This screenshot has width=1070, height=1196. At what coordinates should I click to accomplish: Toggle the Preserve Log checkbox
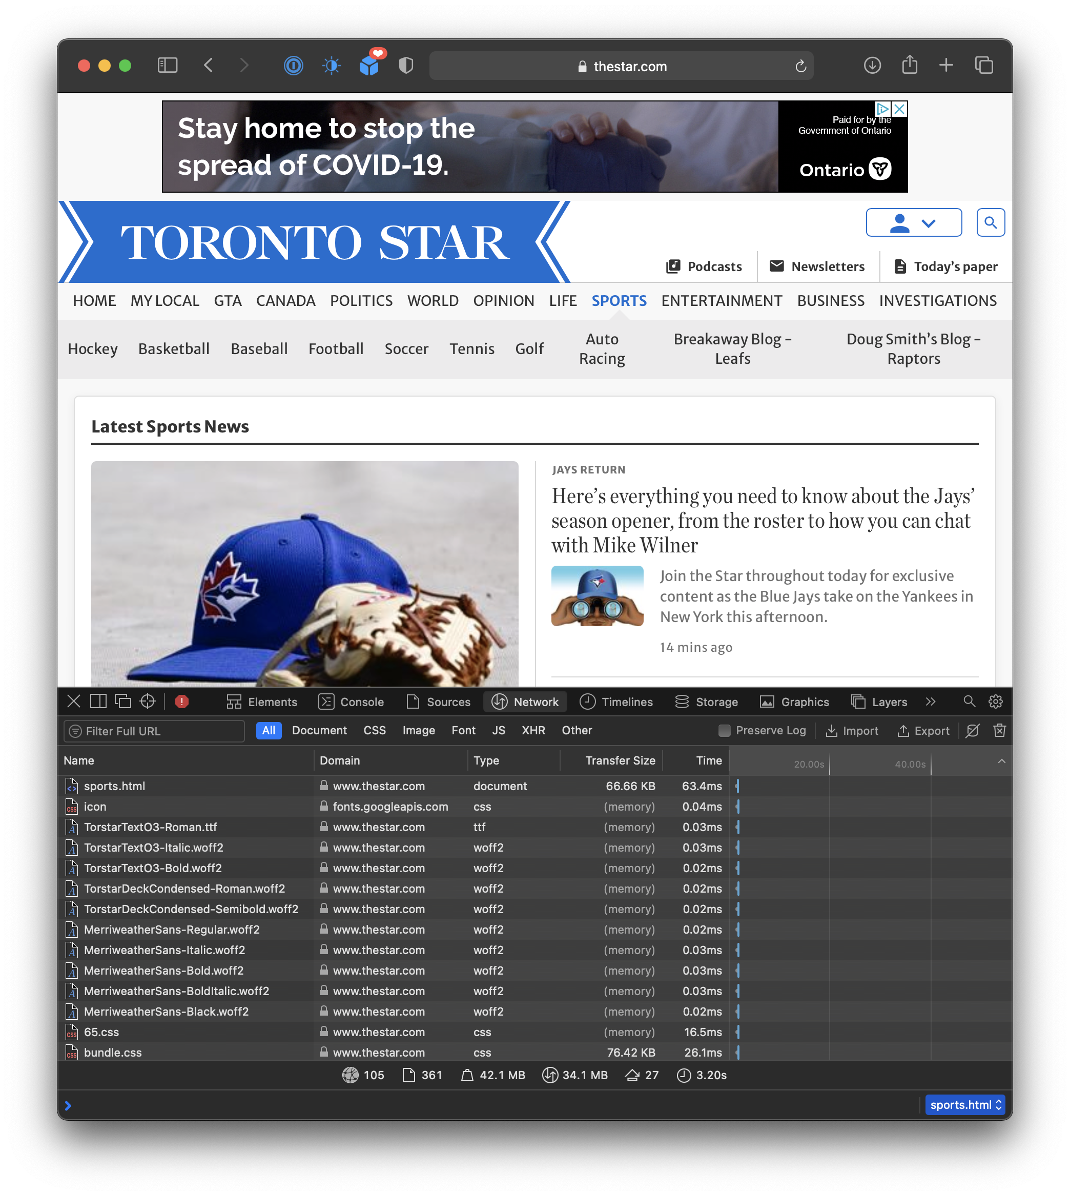724,730
